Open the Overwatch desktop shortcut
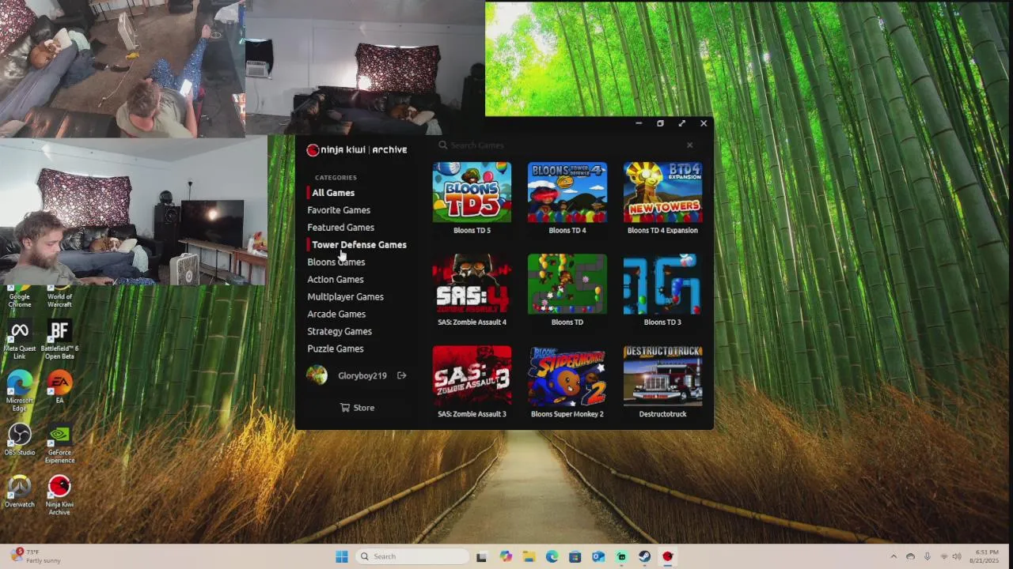 20,492
